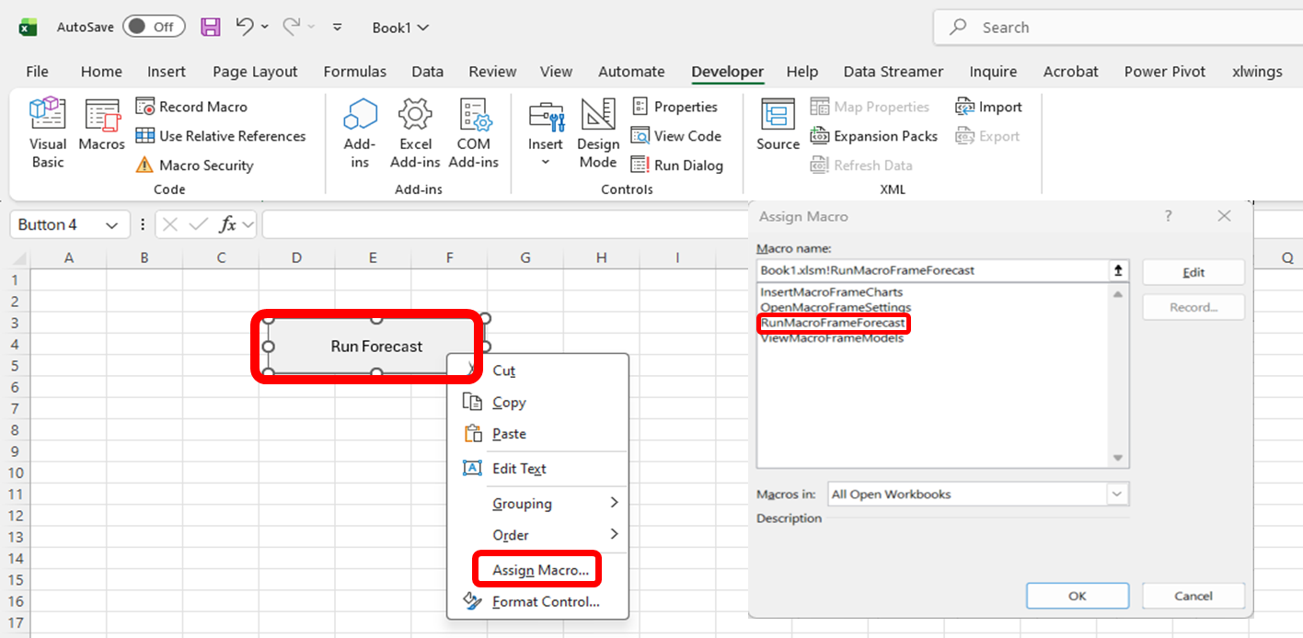Choose Edit Text from context menu

tap(537, 468)
